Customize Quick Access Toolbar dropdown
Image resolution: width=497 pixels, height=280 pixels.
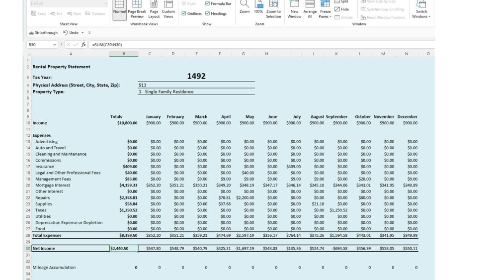coord(89,33)
